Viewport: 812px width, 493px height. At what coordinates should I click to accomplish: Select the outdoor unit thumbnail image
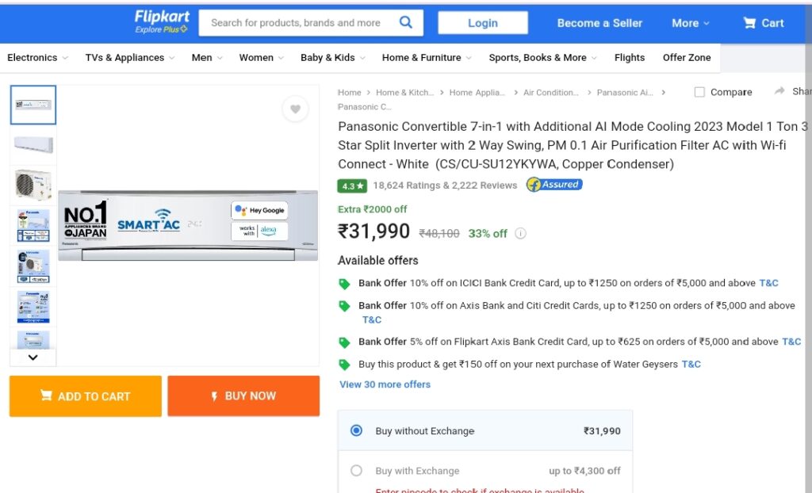click(x=33, y=185)
